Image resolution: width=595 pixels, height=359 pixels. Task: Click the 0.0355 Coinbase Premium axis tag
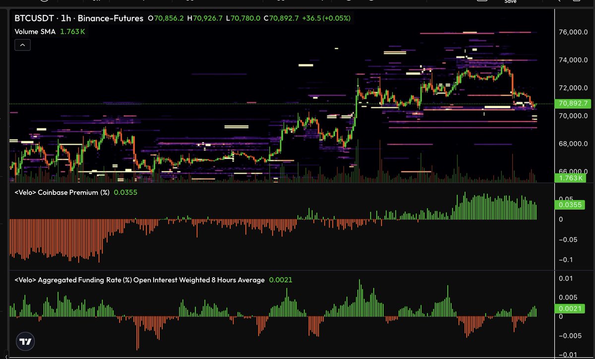(570, 204)
